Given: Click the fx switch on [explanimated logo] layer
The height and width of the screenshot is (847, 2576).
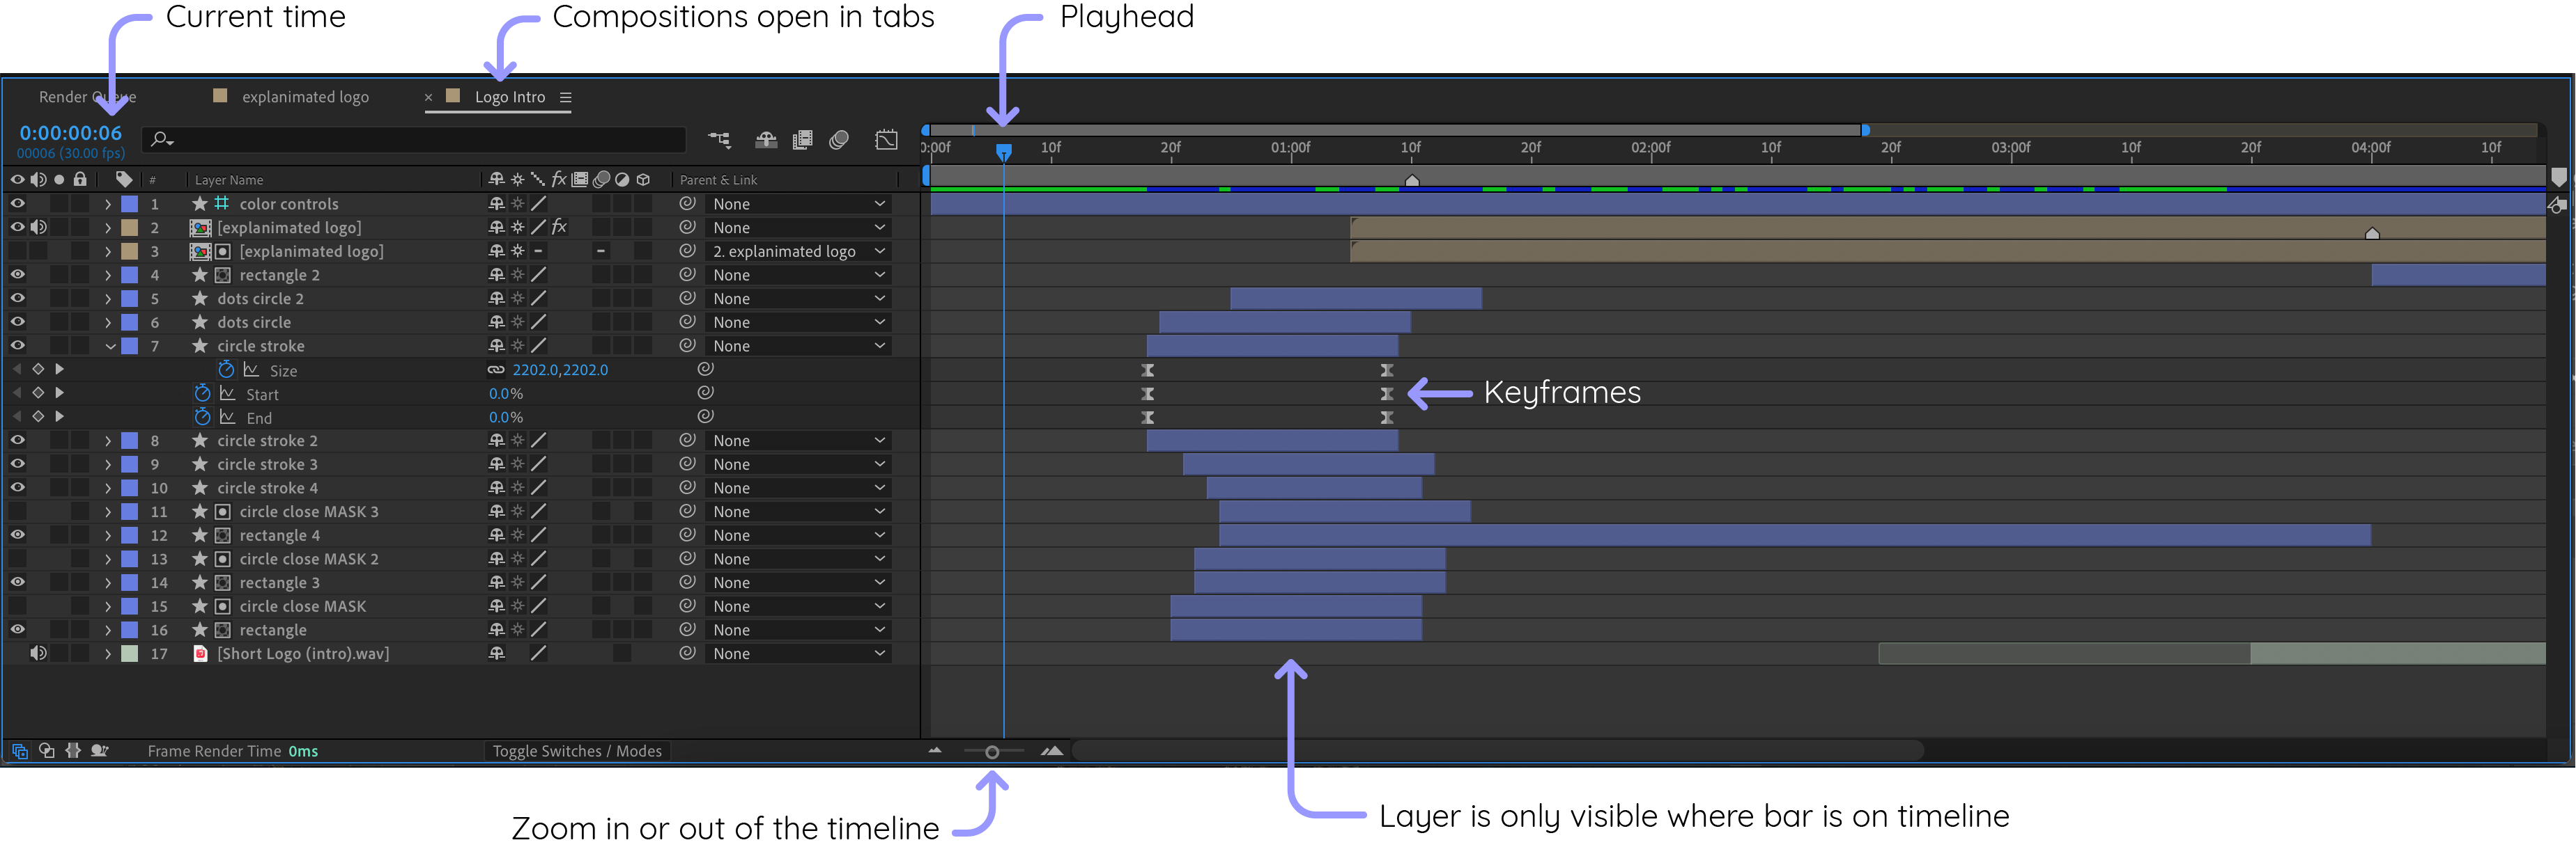Looking at the screenshot, I should point(559,227).
